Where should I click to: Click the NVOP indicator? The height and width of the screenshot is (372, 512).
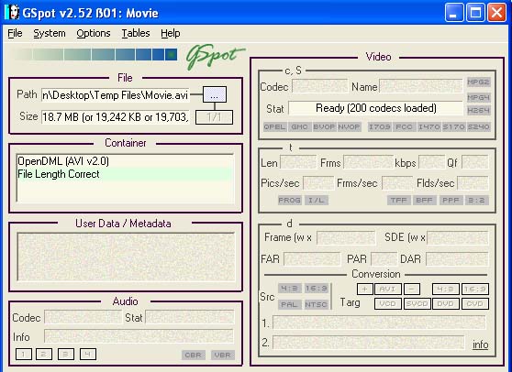tap(349, 126)
